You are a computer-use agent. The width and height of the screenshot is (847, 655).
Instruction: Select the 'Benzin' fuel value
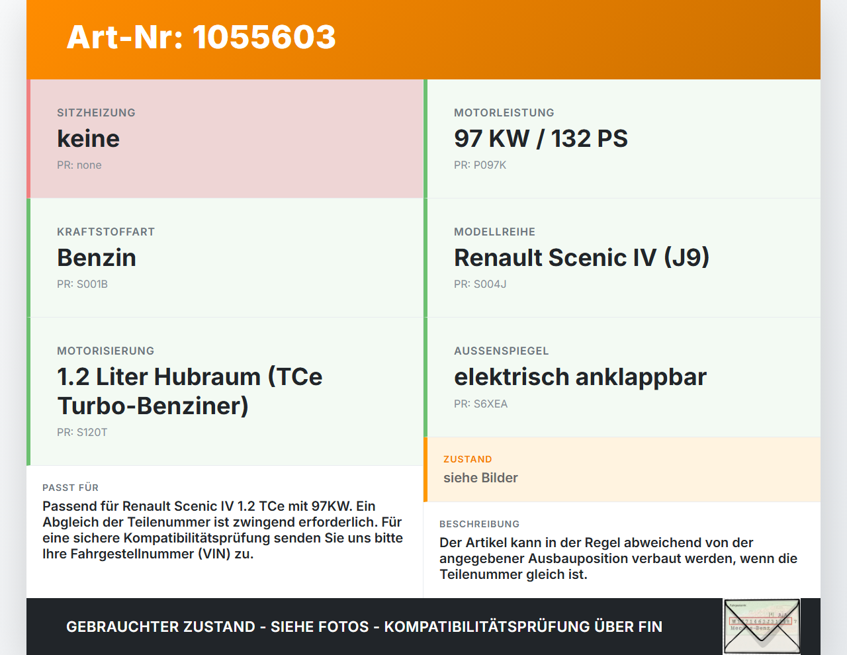(97, 257)
